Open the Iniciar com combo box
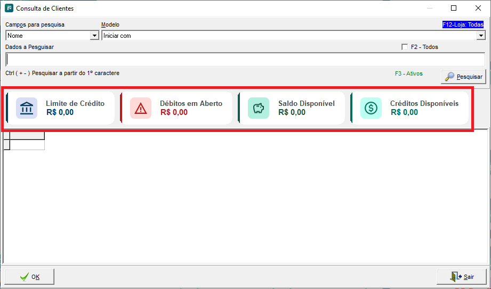The image size is (491, 289). point(293,36)
